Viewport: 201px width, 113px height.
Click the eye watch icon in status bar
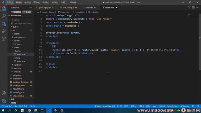(x=16, y=106)
